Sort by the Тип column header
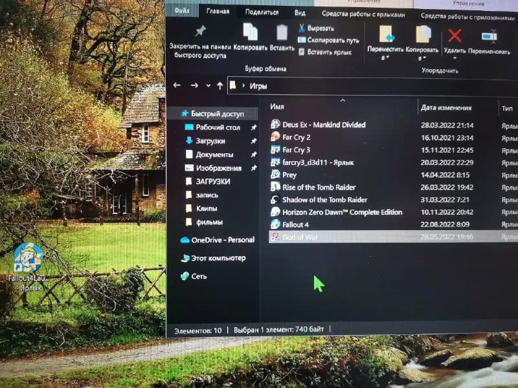This screenshot has height=388, width=518. coord(507,108)
